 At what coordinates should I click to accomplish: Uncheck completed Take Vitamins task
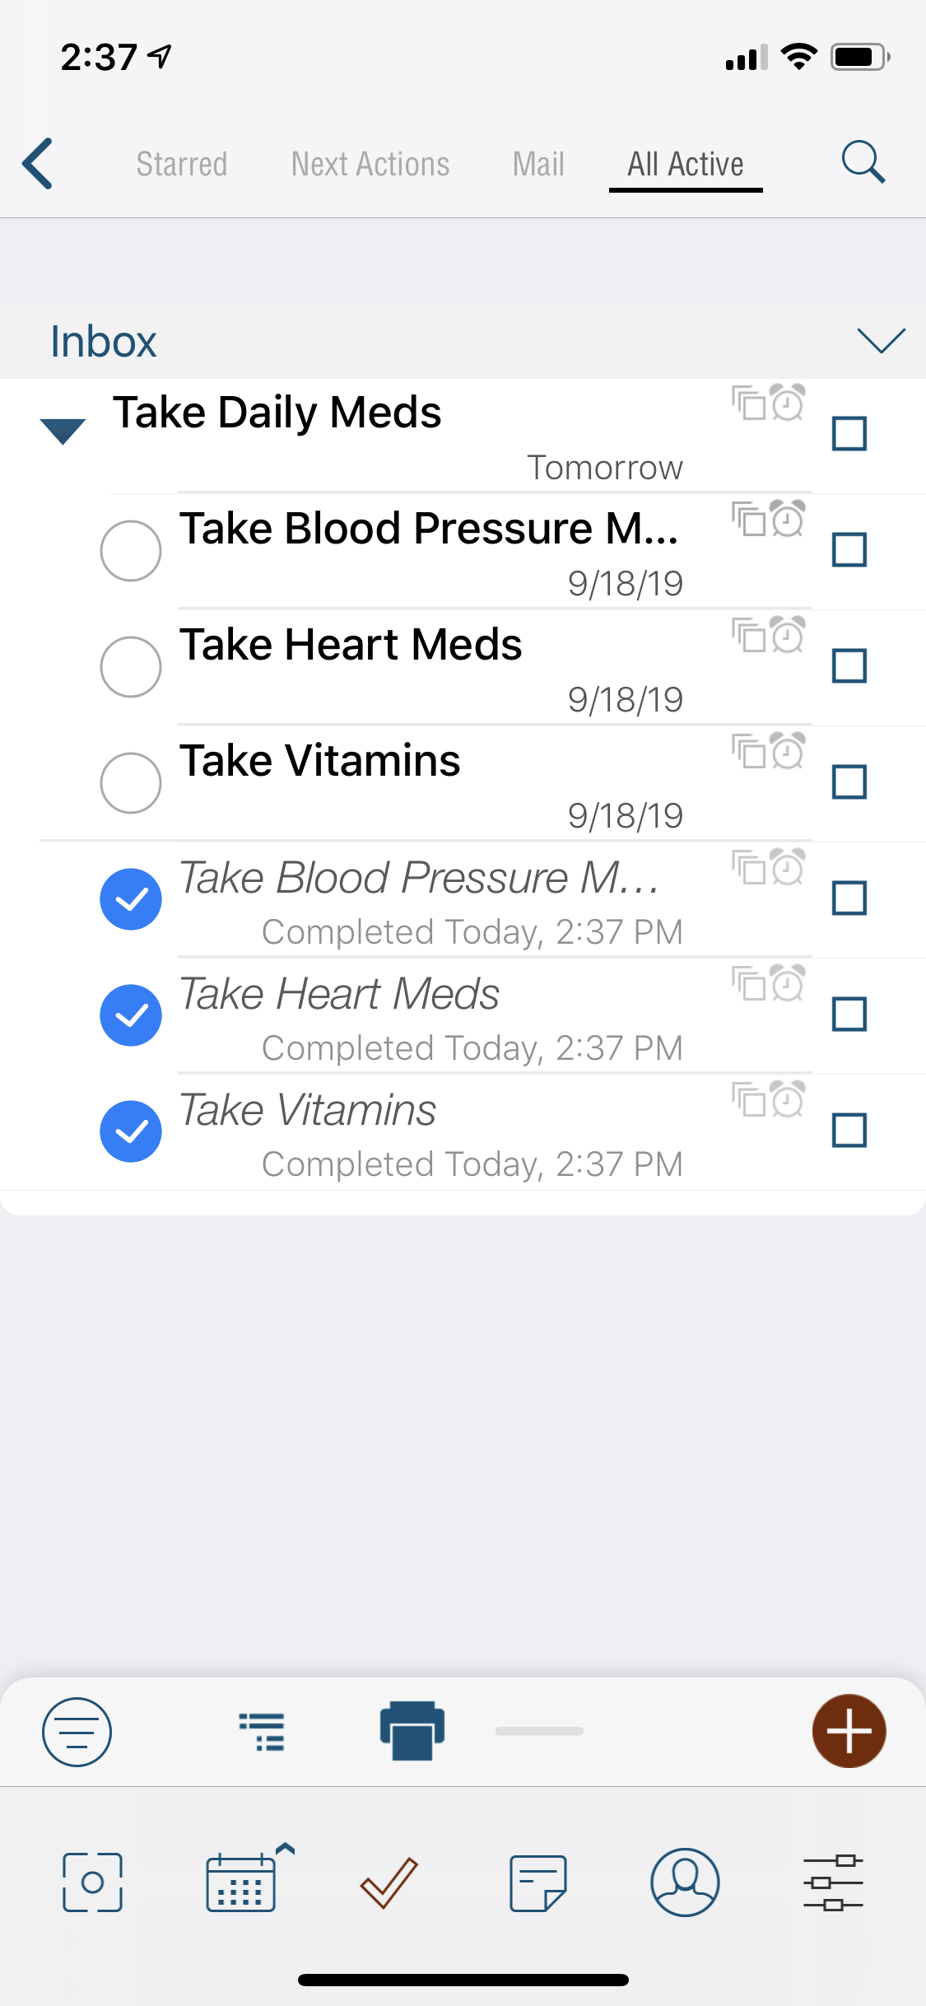(131, 1131)
